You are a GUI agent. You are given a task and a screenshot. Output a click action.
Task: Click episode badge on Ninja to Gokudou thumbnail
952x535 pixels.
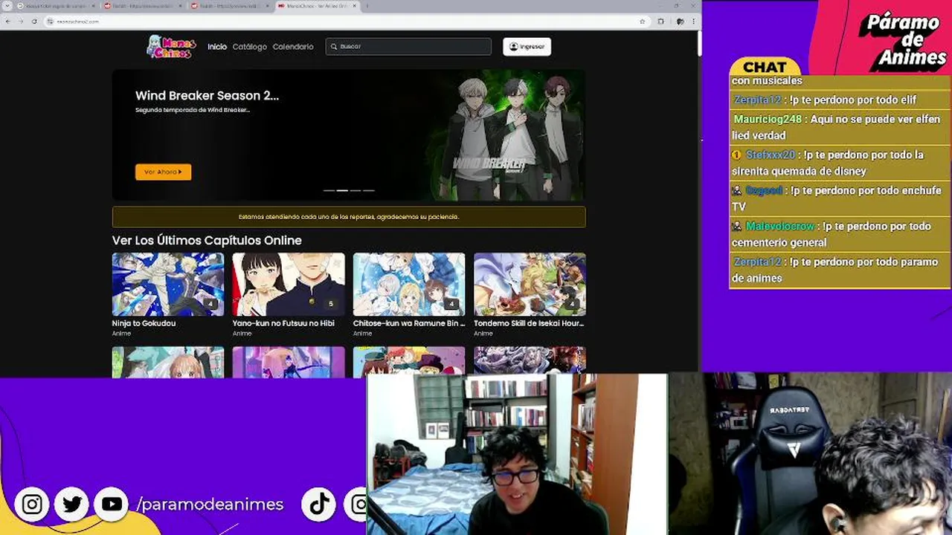pos(210,304)
